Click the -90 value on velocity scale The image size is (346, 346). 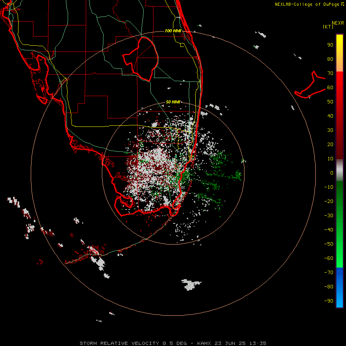point(329,301)
